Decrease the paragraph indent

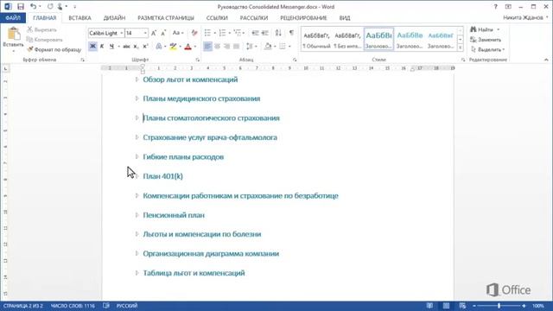pyautogui.click(x=255, y=33)
